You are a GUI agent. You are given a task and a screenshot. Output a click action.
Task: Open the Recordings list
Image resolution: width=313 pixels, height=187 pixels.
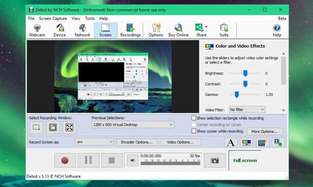130,30
